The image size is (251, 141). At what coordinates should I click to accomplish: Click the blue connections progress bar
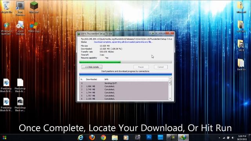click(125, 74)
